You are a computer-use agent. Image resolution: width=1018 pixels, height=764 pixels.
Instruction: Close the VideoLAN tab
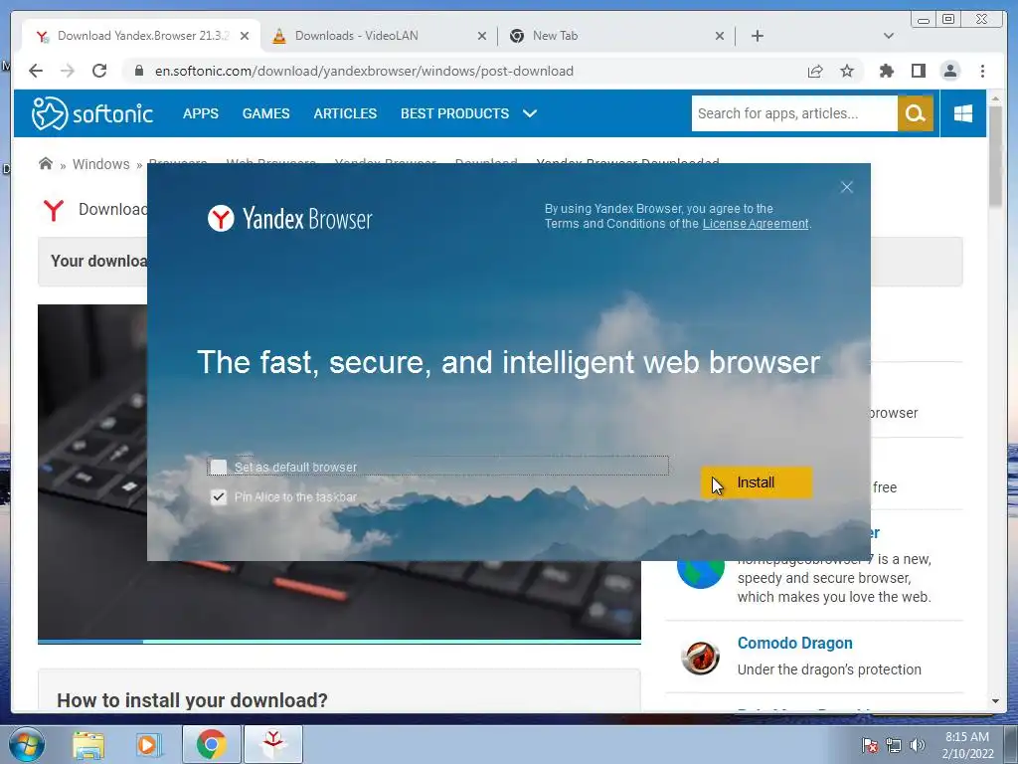pyautogui.click(x=482, y=36)
